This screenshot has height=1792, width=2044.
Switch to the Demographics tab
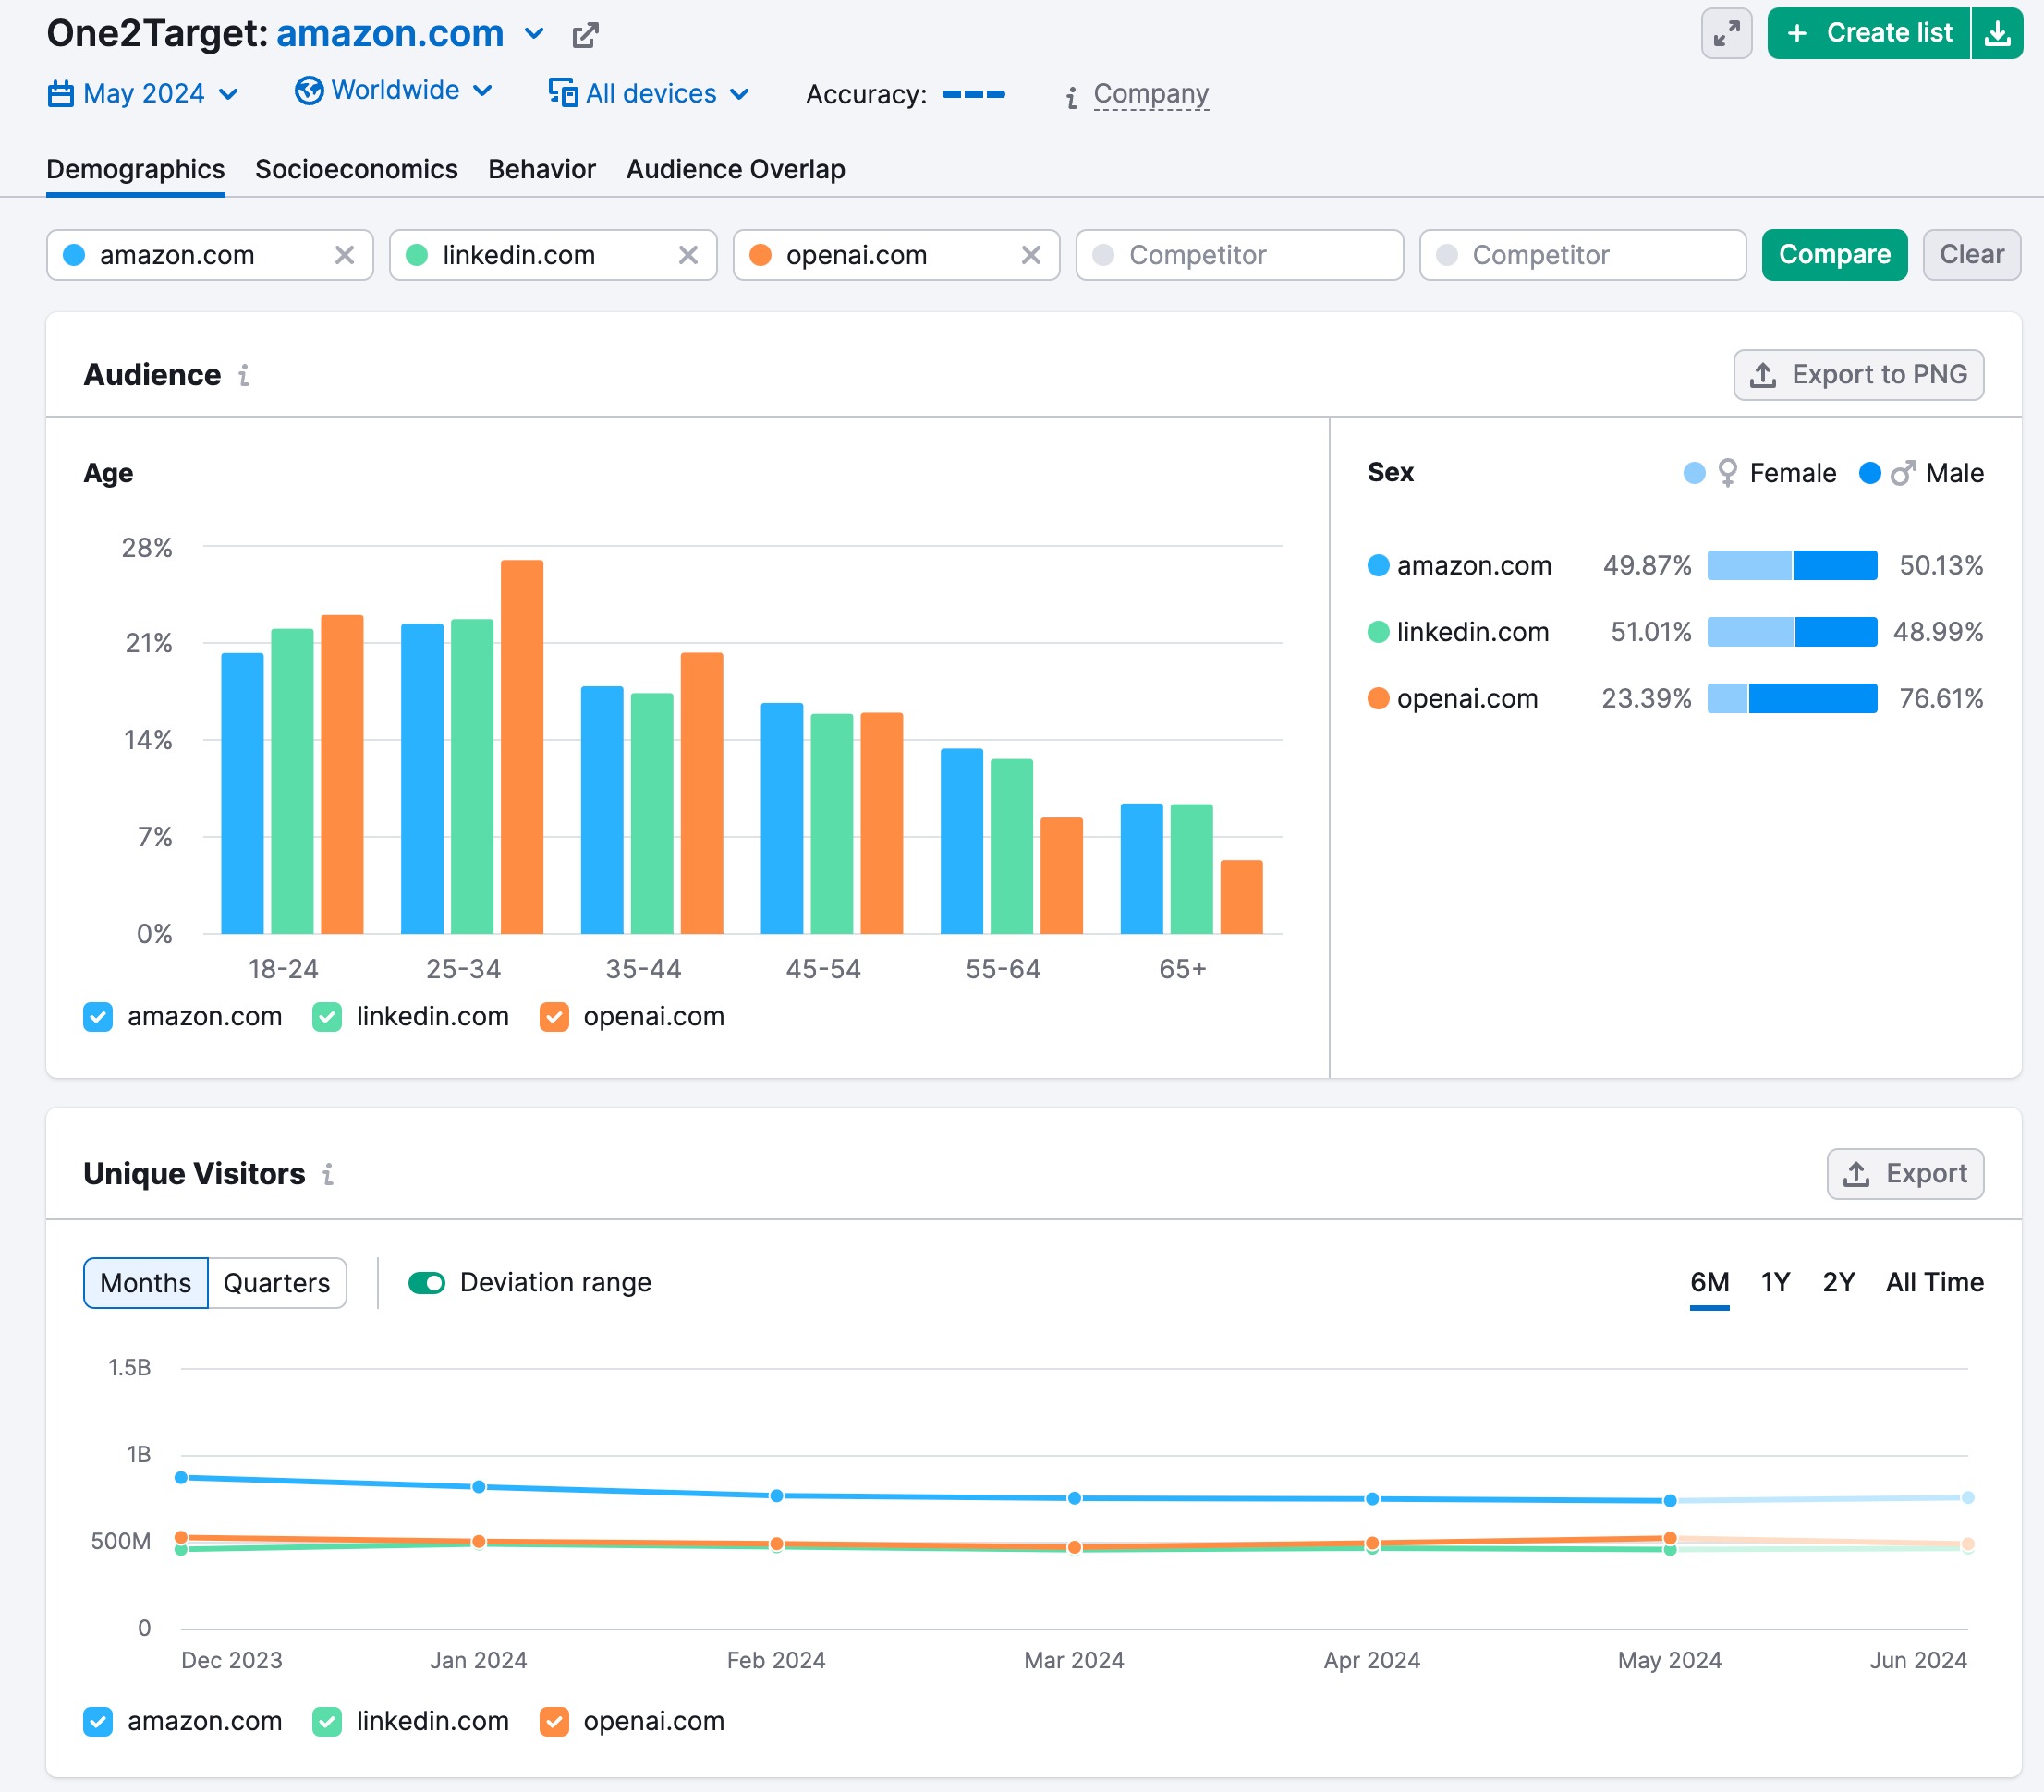[136, 170]
